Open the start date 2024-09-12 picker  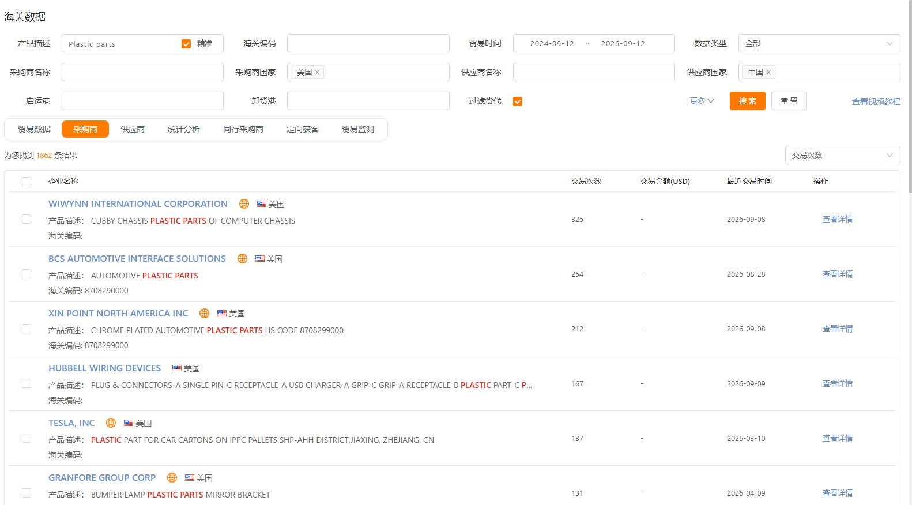click(552, 44)
